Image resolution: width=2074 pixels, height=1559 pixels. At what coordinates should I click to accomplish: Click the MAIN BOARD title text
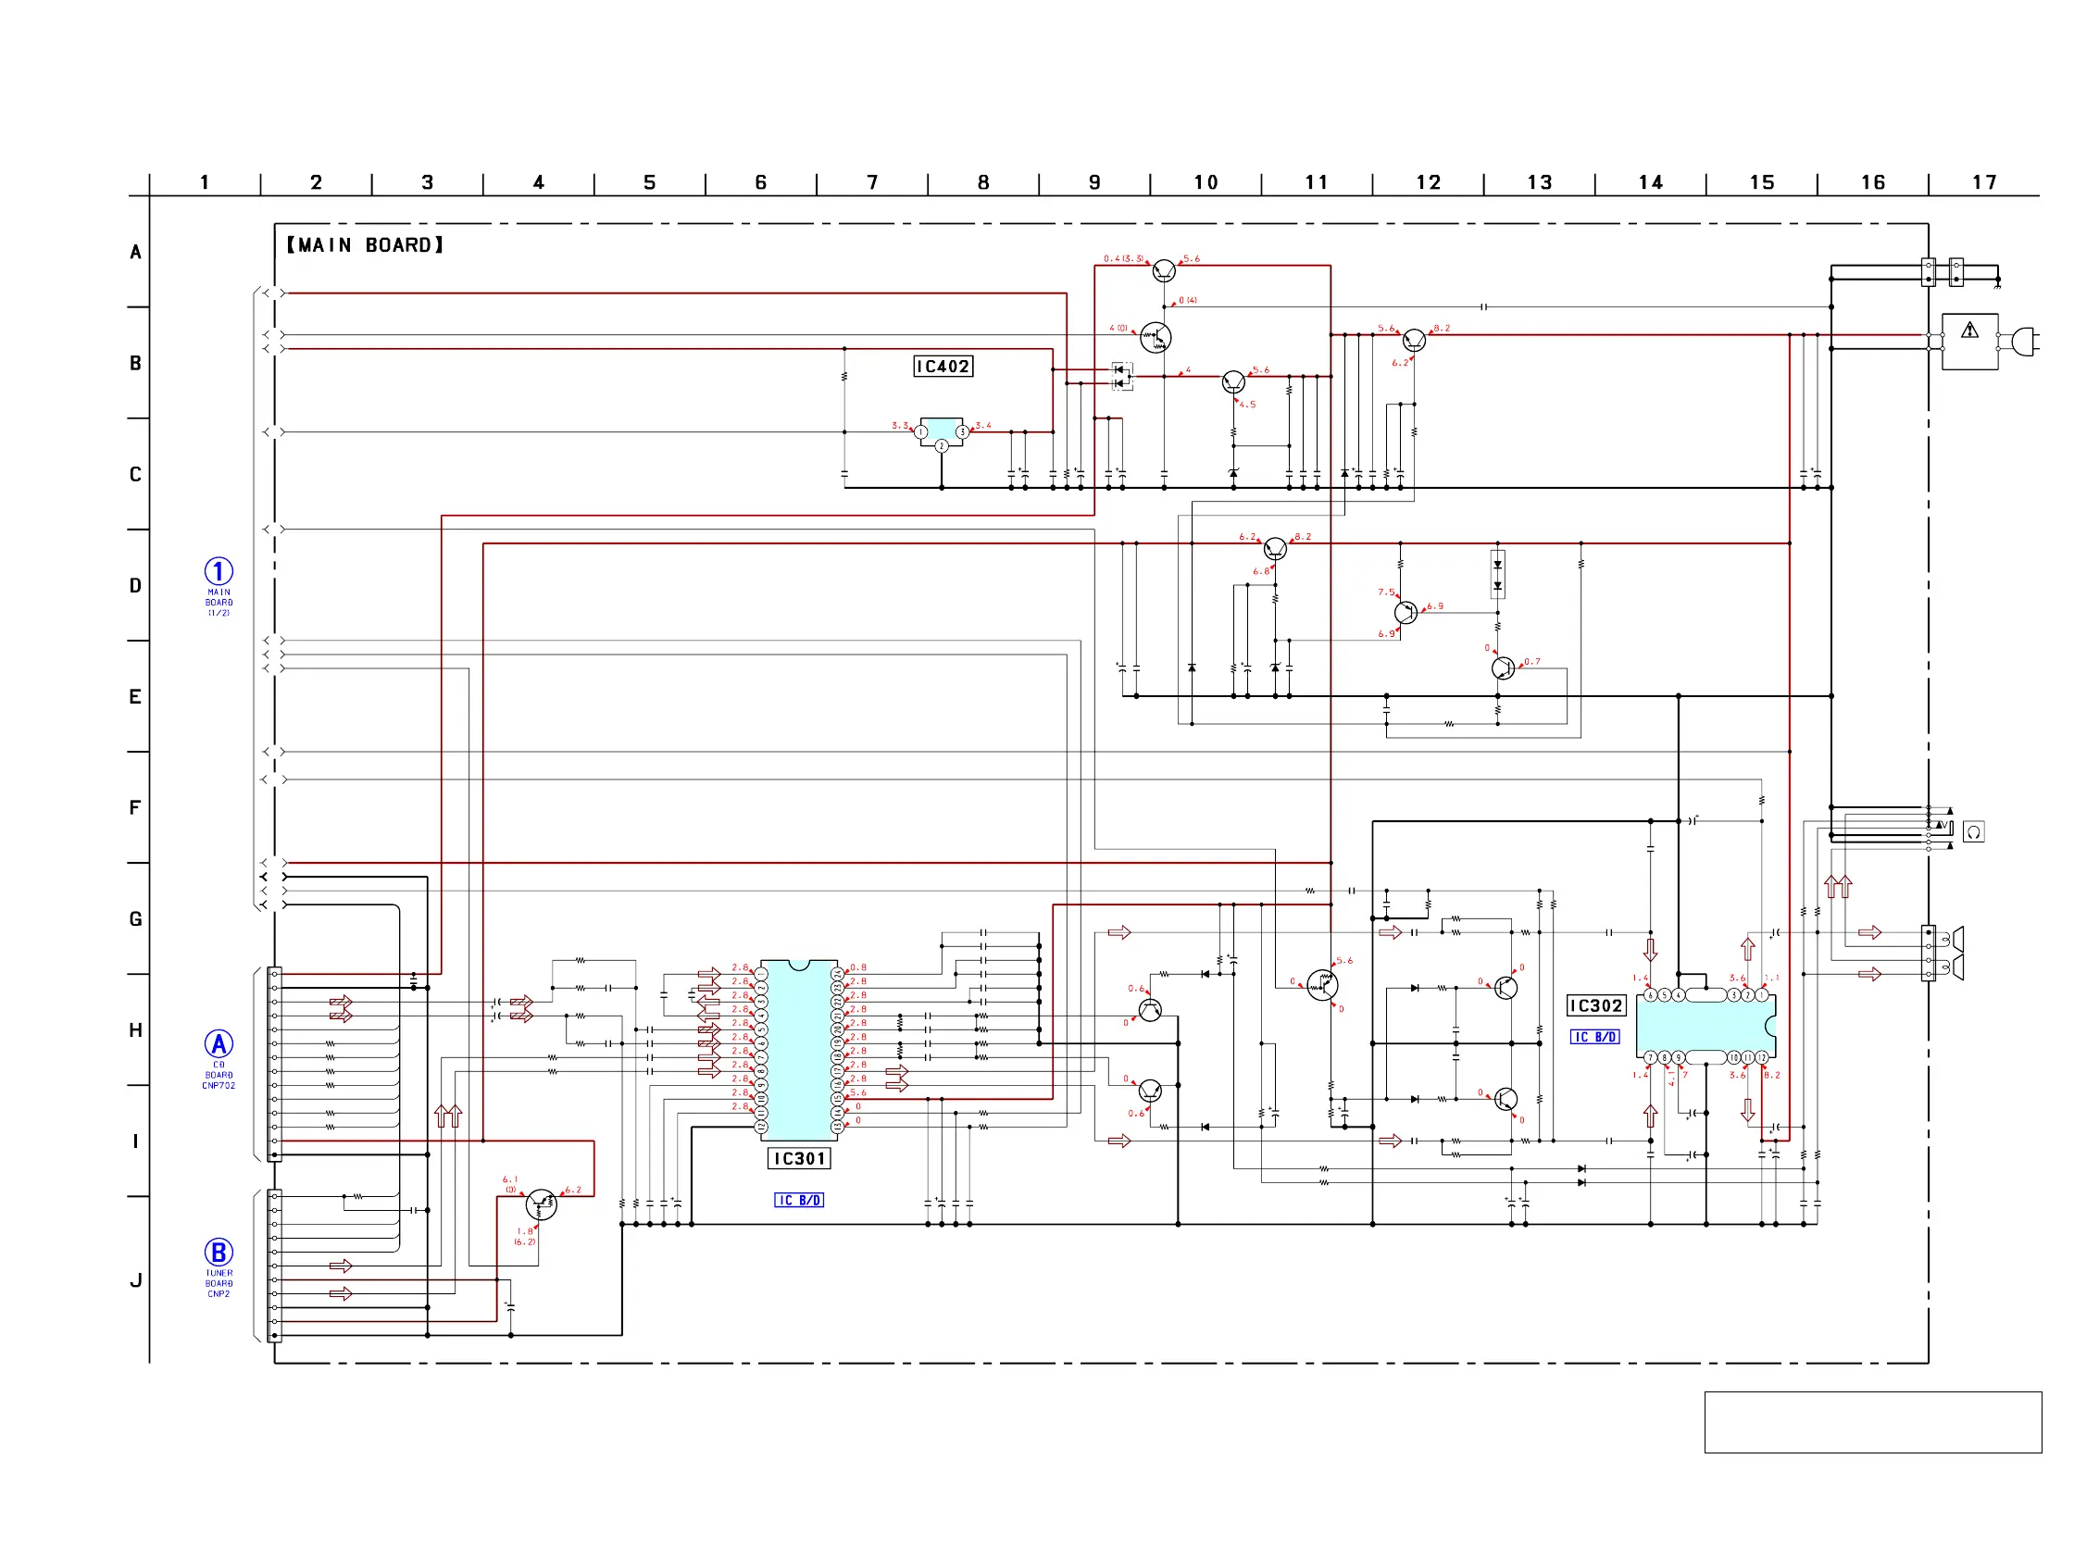pyautogui.click(x=365, y=245)
